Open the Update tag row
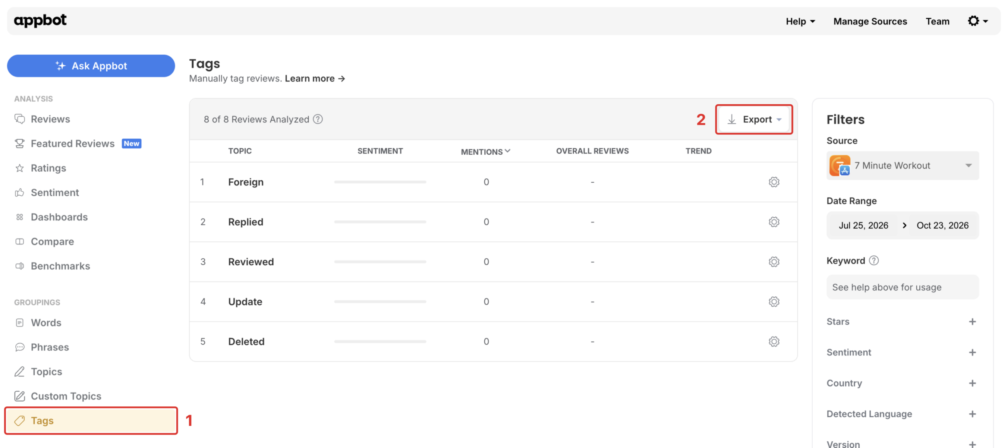1008x448 pixels. 493,302
